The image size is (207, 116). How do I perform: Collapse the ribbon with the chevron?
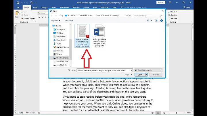(192, 22)
